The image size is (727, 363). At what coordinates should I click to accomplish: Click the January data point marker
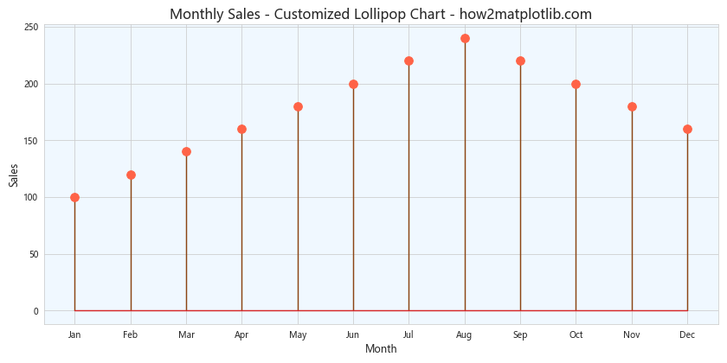(74, 197)
